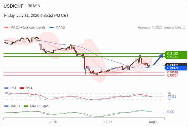Click the RSI legend label

coord(13,88)
